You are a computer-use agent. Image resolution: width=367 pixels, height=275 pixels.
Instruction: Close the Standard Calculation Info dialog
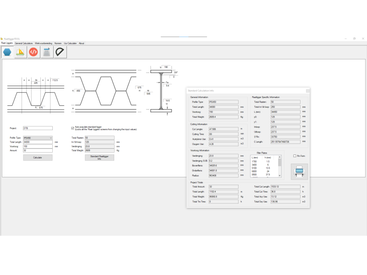tap(307, 91)
